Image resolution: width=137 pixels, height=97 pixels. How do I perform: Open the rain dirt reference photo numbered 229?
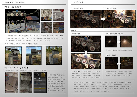pos(12,83)
